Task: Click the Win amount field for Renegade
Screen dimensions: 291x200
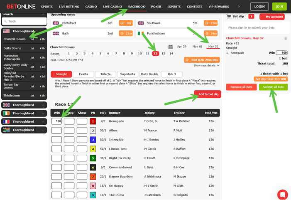Action: click(x=56, y=121)
